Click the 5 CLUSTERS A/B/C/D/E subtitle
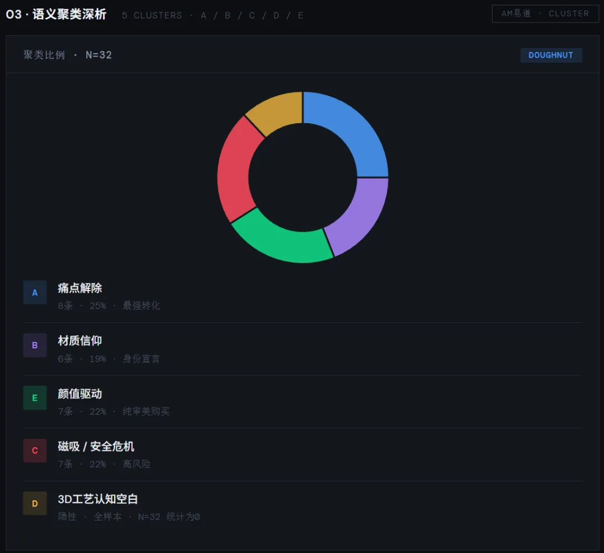The image size is (604, 553). click(213, 15)
